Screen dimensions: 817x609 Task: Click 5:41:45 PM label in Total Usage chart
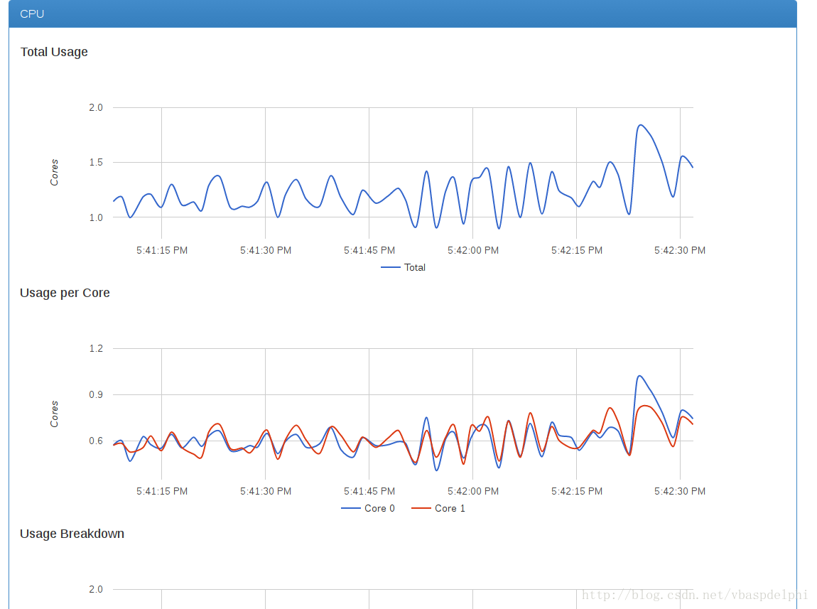pyautogui.click(x=369, y=251)
